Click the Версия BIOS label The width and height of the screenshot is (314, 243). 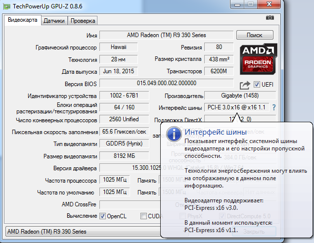(x=81, y=84)
